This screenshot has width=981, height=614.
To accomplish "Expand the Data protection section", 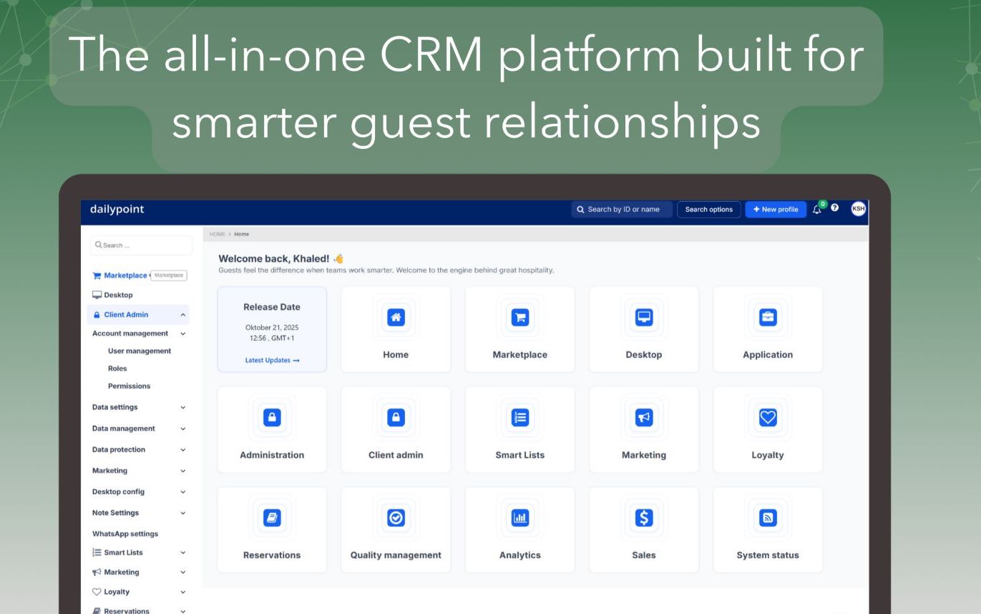I will tap(182, 450).
